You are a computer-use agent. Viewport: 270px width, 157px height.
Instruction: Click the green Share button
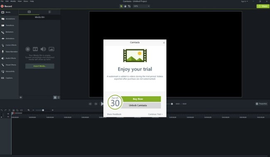[263, 6]
